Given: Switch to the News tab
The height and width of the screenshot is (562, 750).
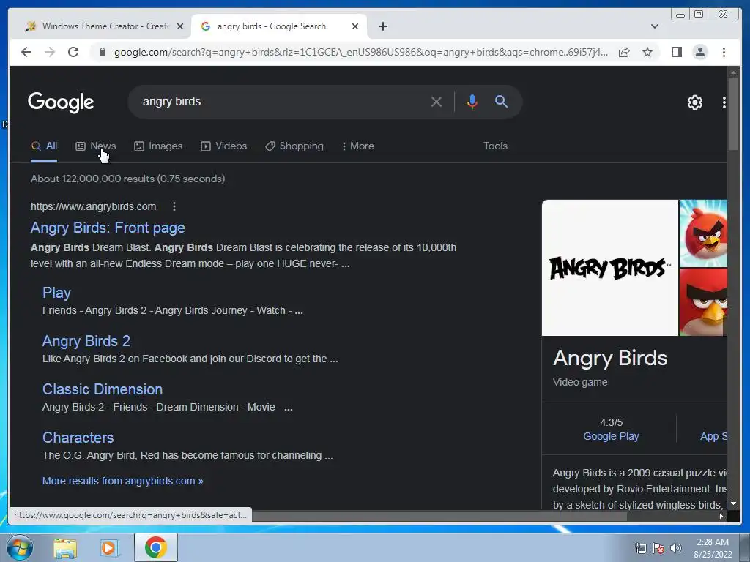Looking at the screenshot, I should (96, 146).
